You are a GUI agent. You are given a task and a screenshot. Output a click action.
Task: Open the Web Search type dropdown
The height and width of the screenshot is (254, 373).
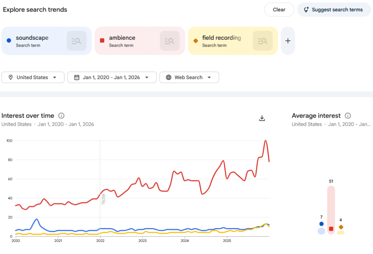click(x=189, y=77)
